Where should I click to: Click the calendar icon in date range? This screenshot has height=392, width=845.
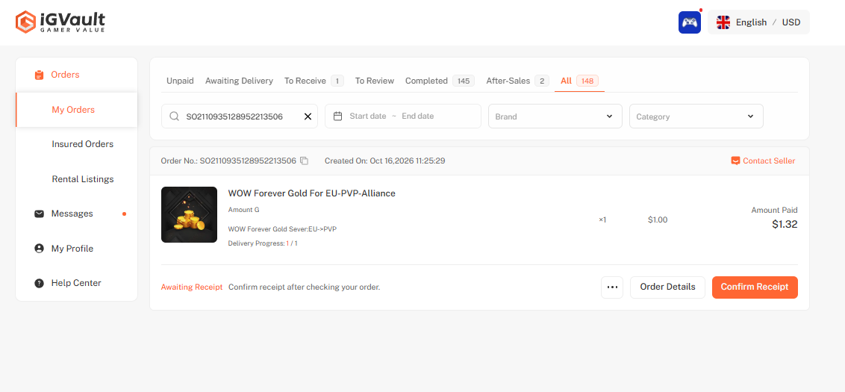(x=338, y=116)
